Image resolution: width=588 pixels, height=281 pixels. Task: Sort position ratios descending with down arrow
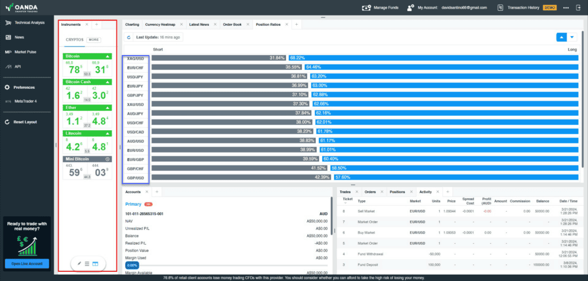click(572, 37)
